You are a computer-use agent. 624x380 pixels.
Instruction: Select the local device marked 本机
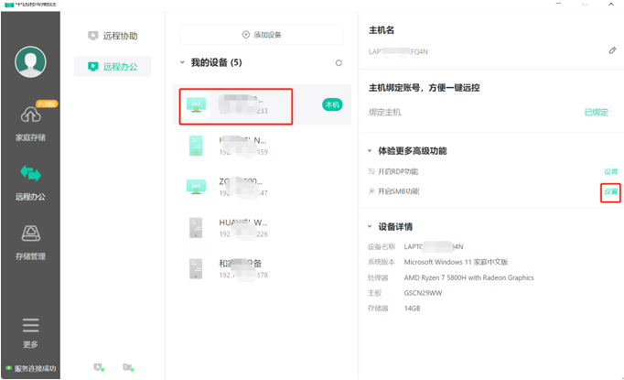(x=233, y=105)
